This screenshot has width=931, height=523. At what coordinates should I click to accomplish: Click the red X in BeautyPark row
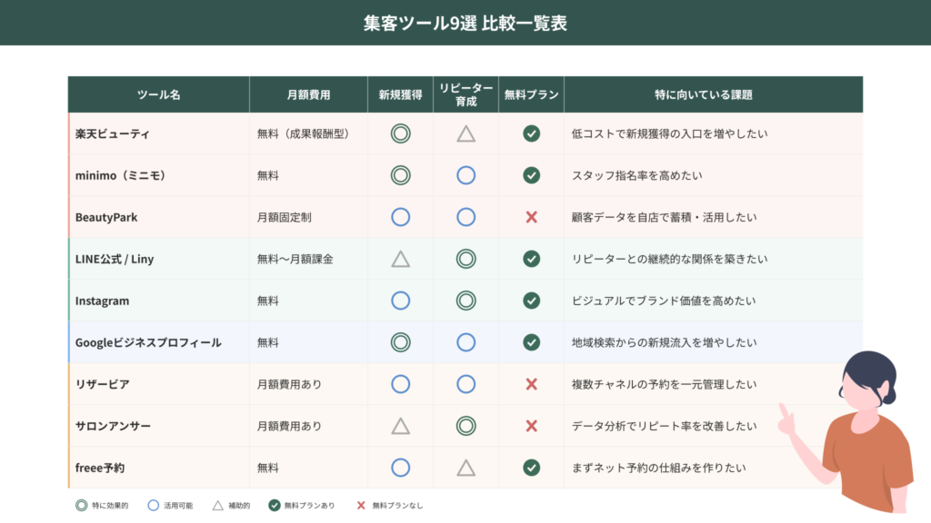[x=532, y=217]
